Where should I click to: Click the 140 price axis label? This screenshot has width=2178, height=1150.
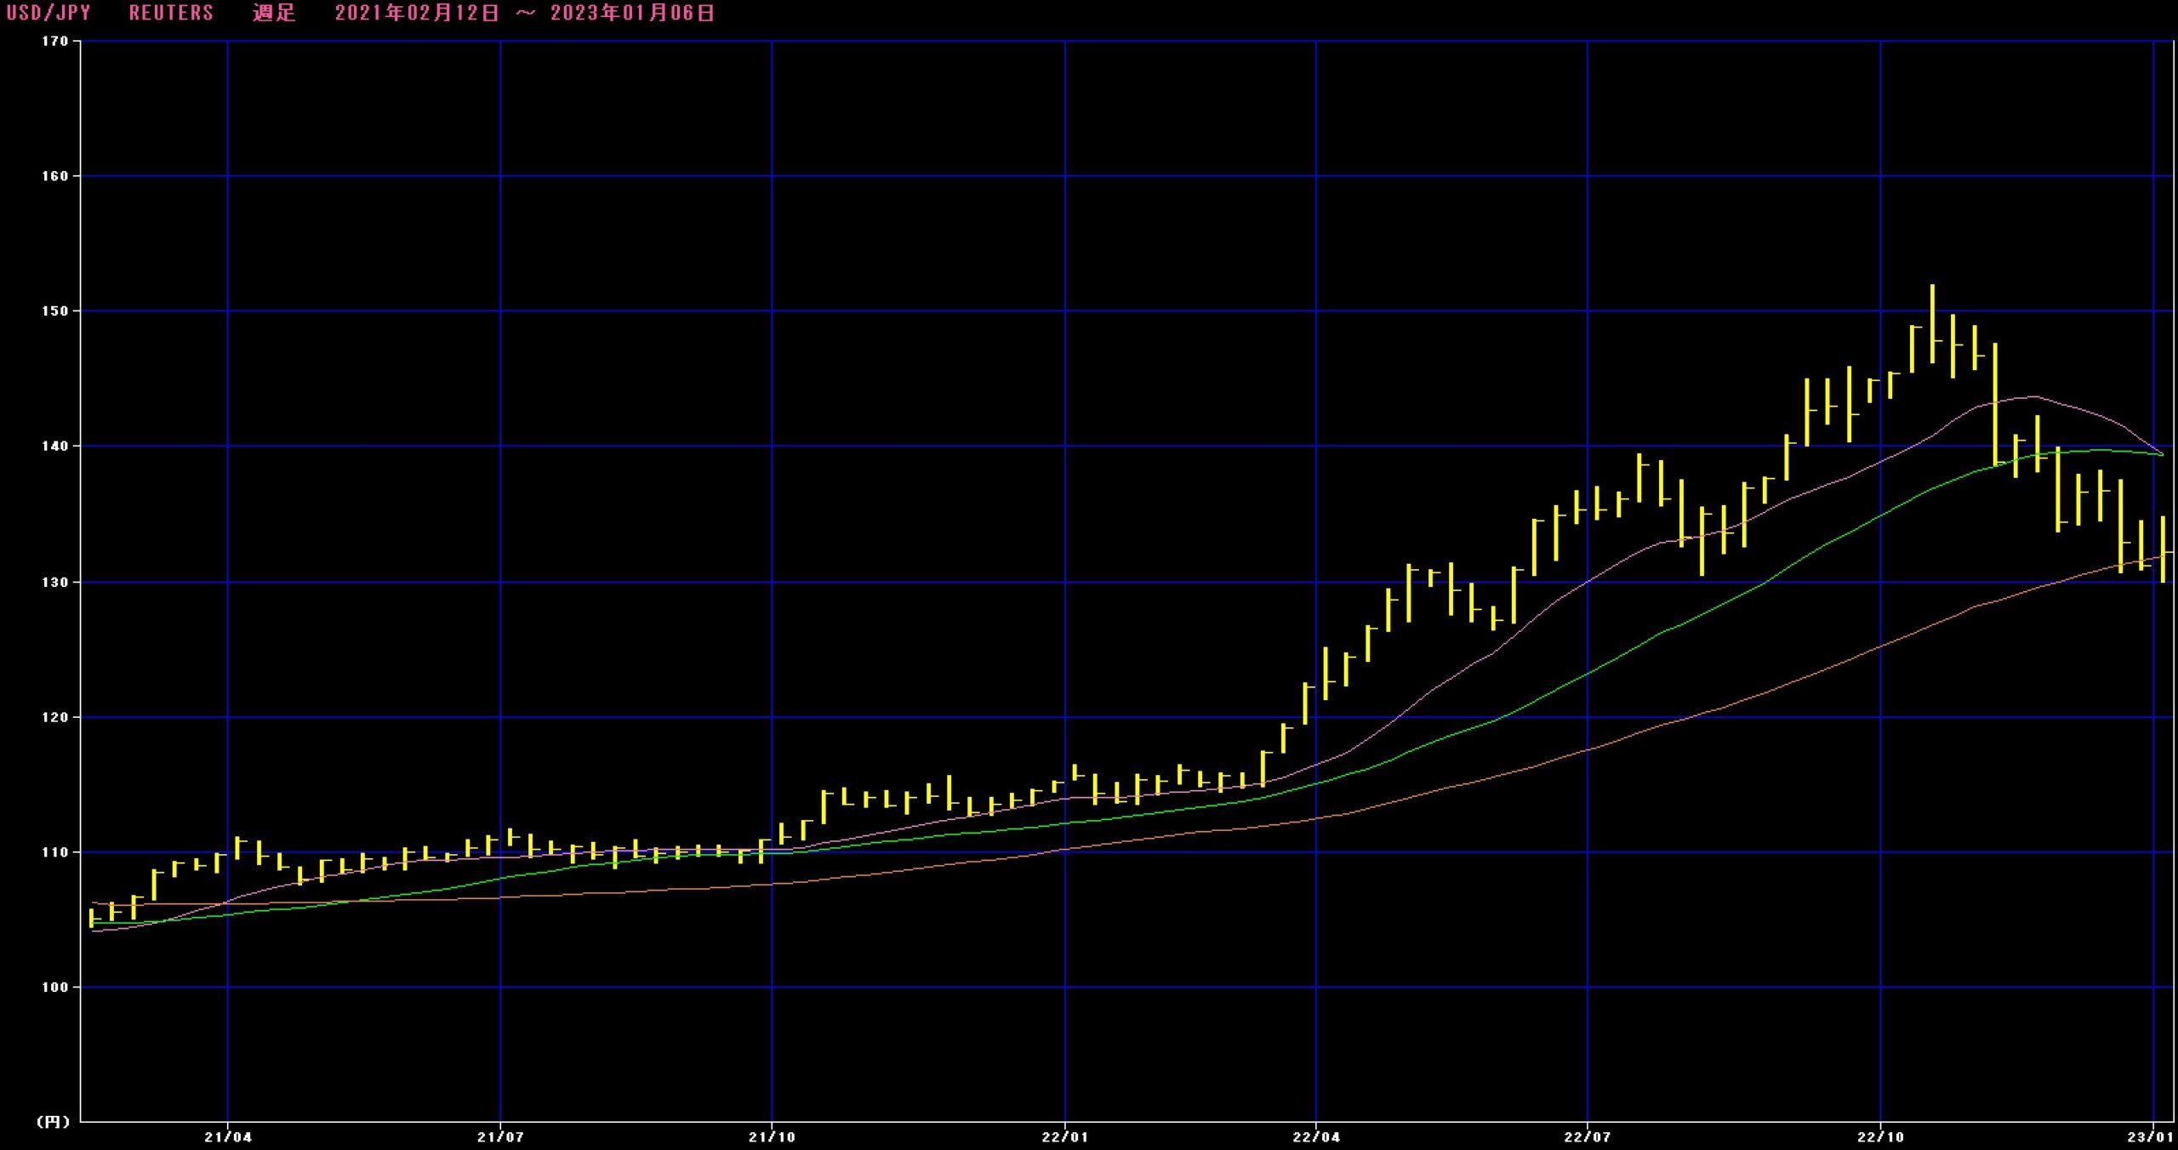[55, 446]
